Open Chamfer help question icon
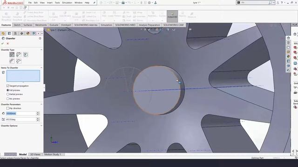Image resolution: width=298 pixels, height=167 pixels. (40, 38)
